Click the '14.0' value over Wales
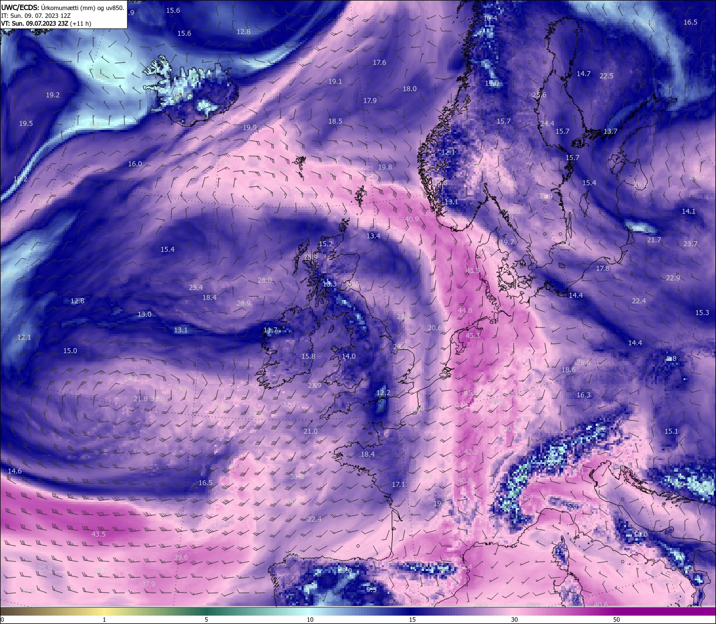Screen dimensions: 716x624 click(348, 356)
